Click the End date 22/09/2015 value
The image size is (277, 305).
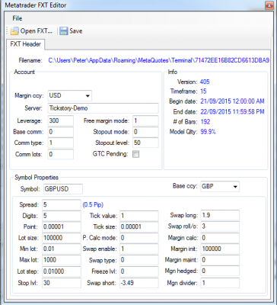[232, 111]
